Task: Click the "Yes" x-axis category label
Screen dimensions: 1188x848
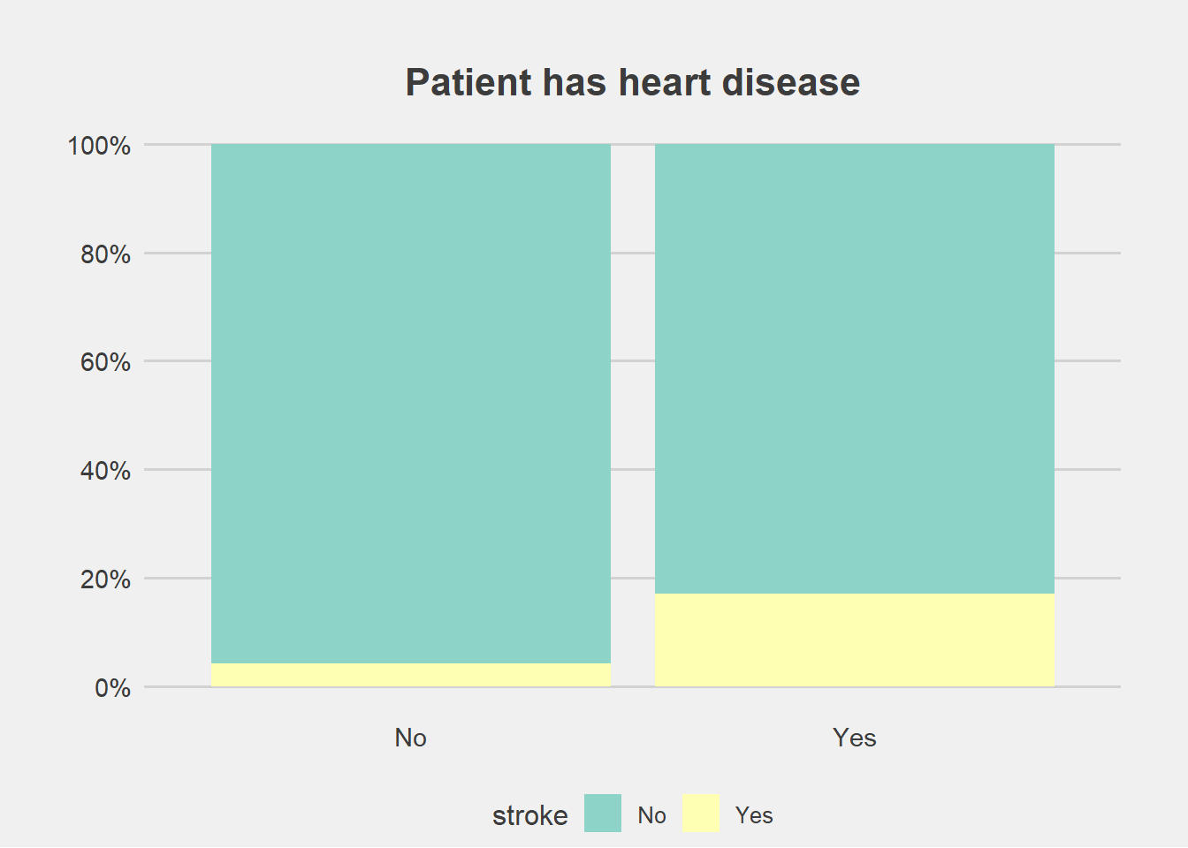Action: 855,738
